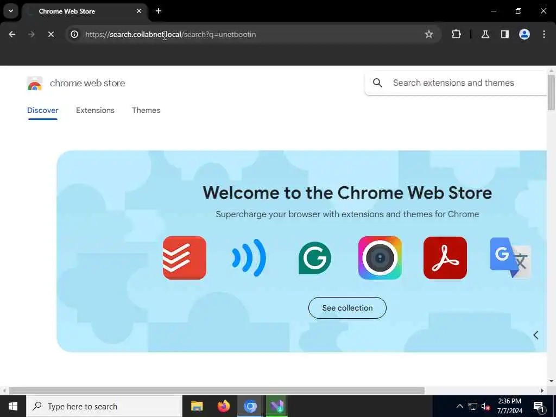
Task: Click the magnifier icon in the store search box
Action: [378, 83]
